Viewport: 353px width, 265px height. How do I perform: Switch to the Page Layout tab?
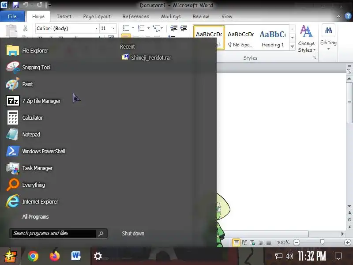pyautogui.click(x=97, y=16)
